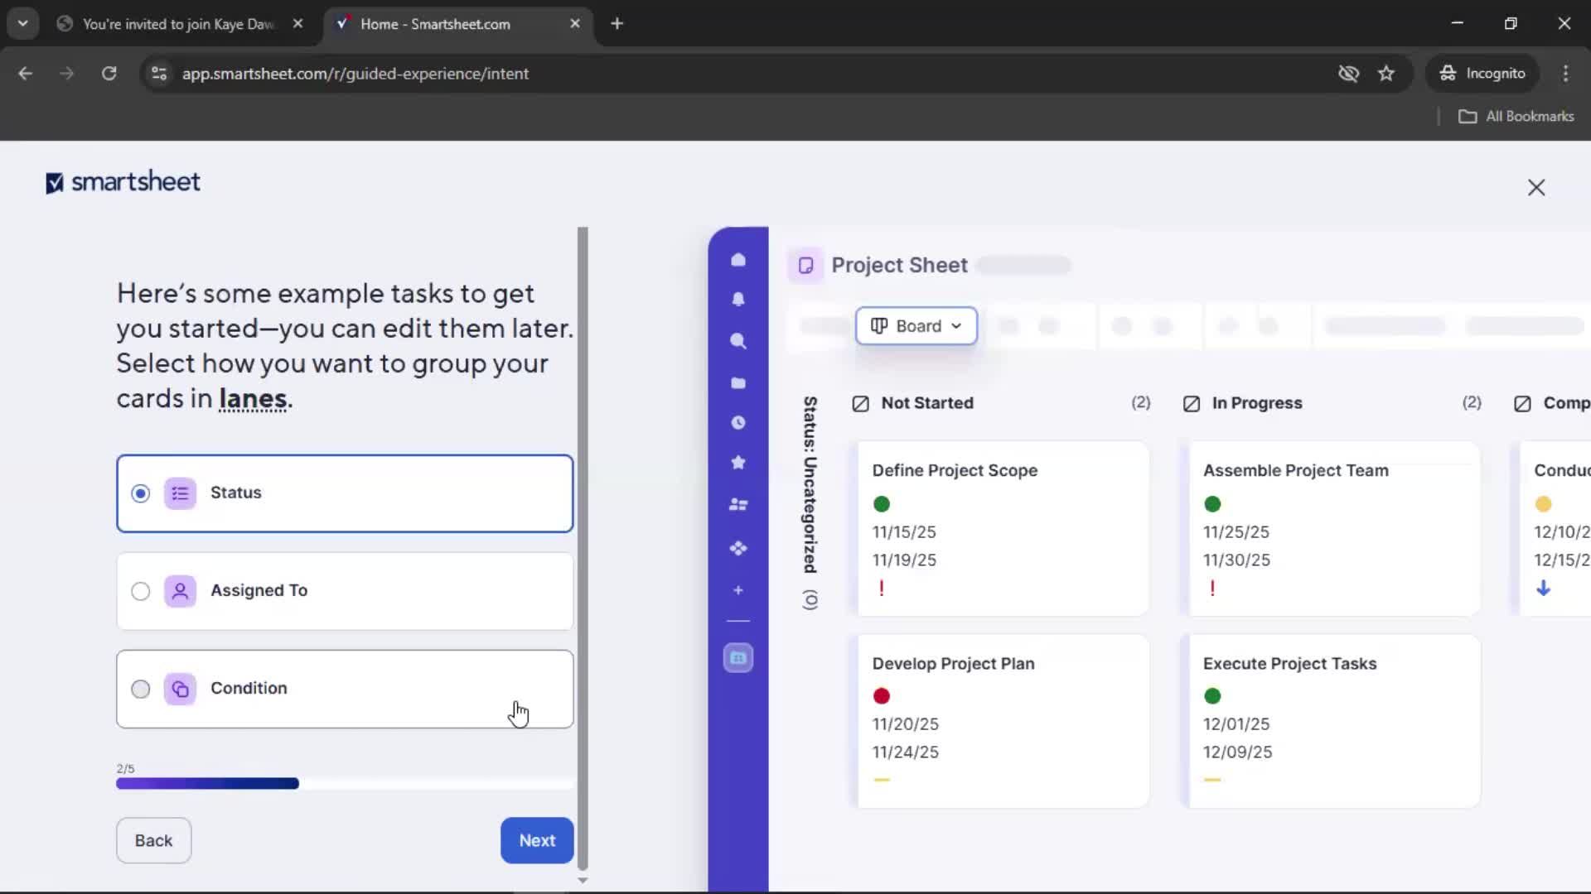
Task: Click the recents clock sidebar icon
Action: click(x=737, y=423)
